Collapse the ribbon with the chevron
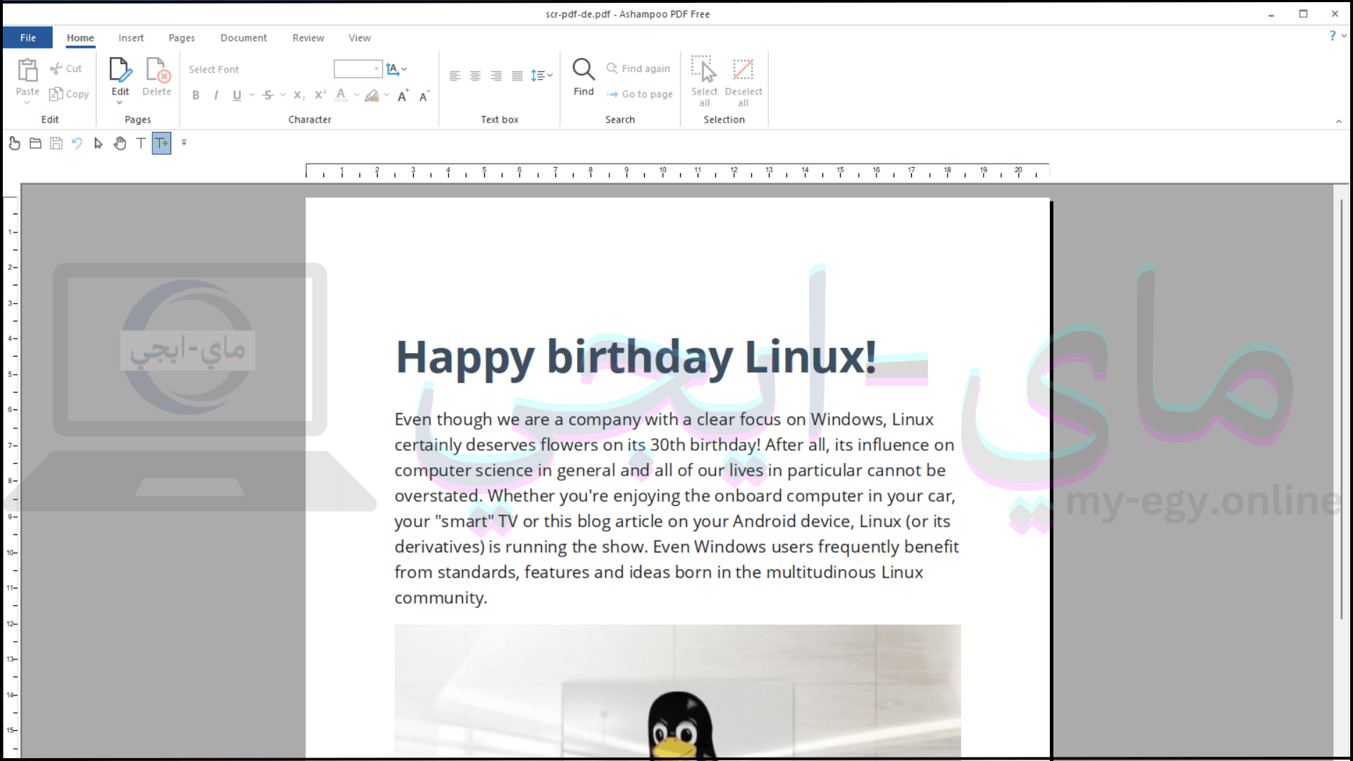Viewport: 1353px width, 761px height. pyautogui.click(x=1339, y=121)
